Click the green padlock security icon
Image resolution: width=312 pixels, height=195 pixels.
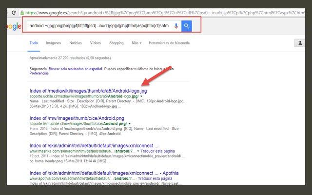22,13
